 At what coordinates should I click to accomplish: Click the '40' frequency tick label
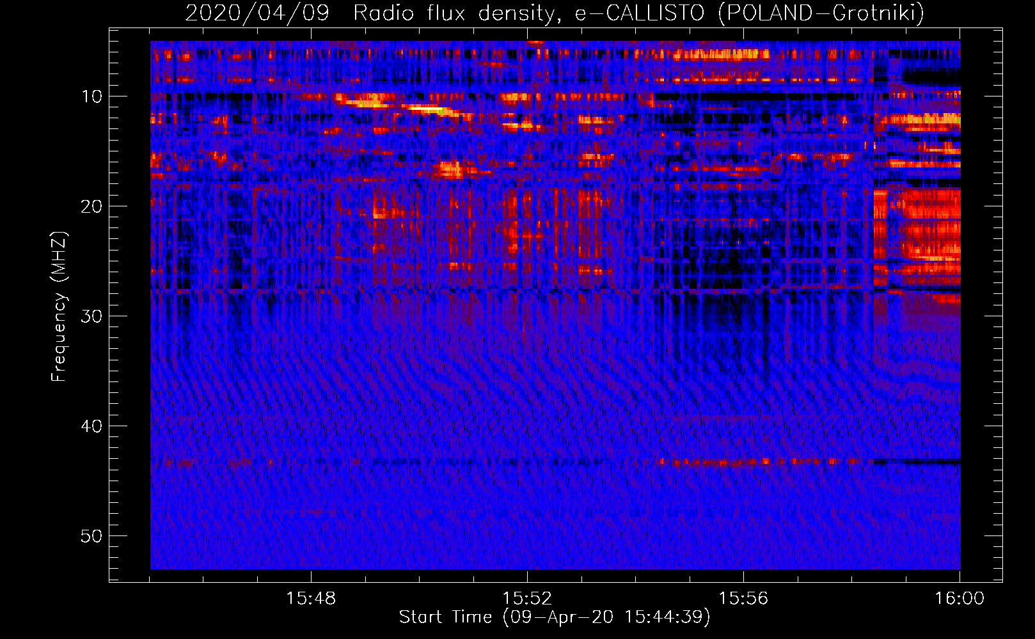92,426
